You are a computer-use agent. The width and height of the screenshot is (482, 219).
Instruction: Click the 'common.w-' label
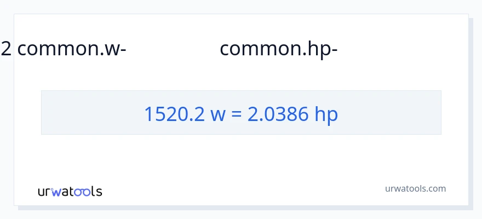(x=72, y=49)
